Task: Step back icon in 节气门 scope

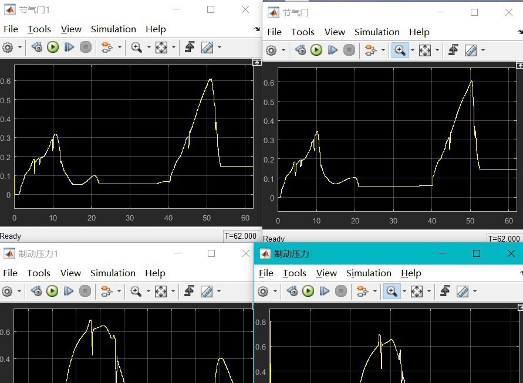Action: pyautogui.click(x=300, y=50)
